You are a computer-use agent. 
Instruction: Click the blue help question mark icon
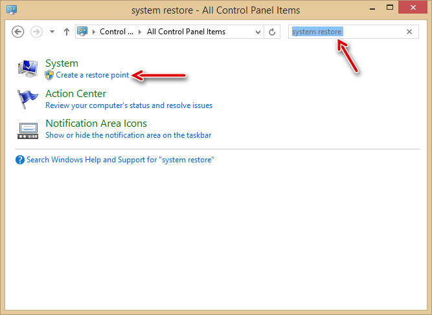20,160
